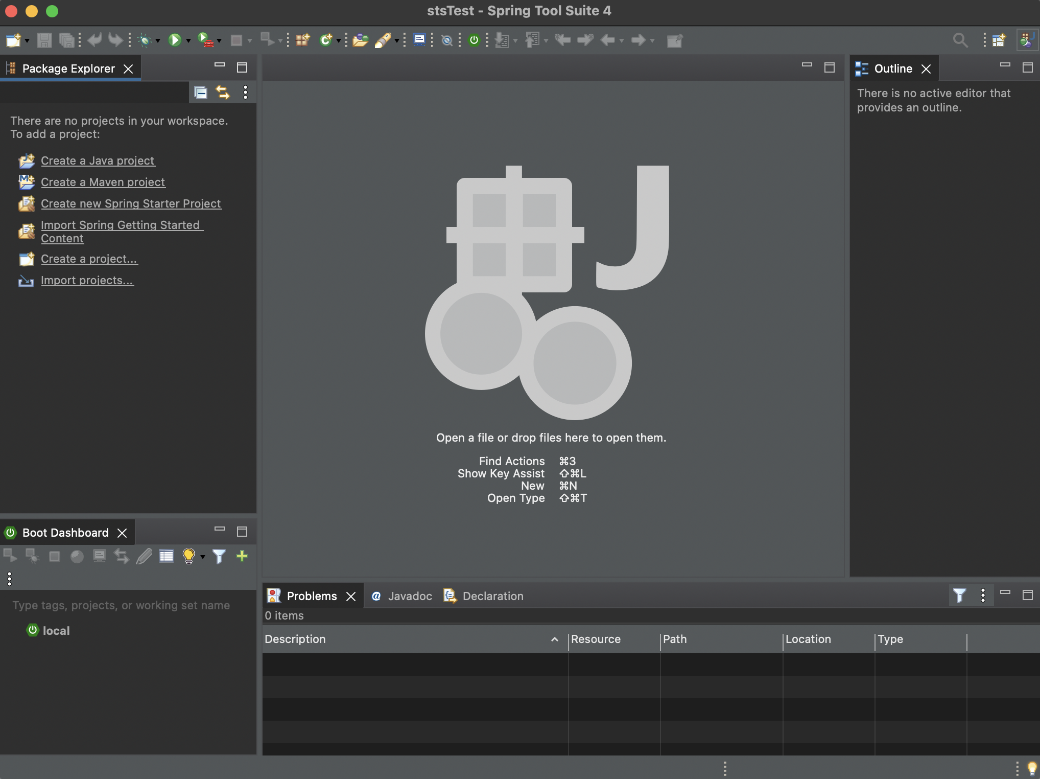The width and height of the screenshot is (1040, 779).
Task: Click Create new Spring Starter Project link
Action: [x=131, y=203]
